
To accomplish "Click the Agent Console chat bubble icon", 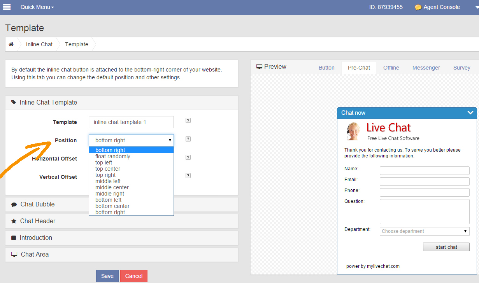I will pyautogui.click(x=418, y=7).
